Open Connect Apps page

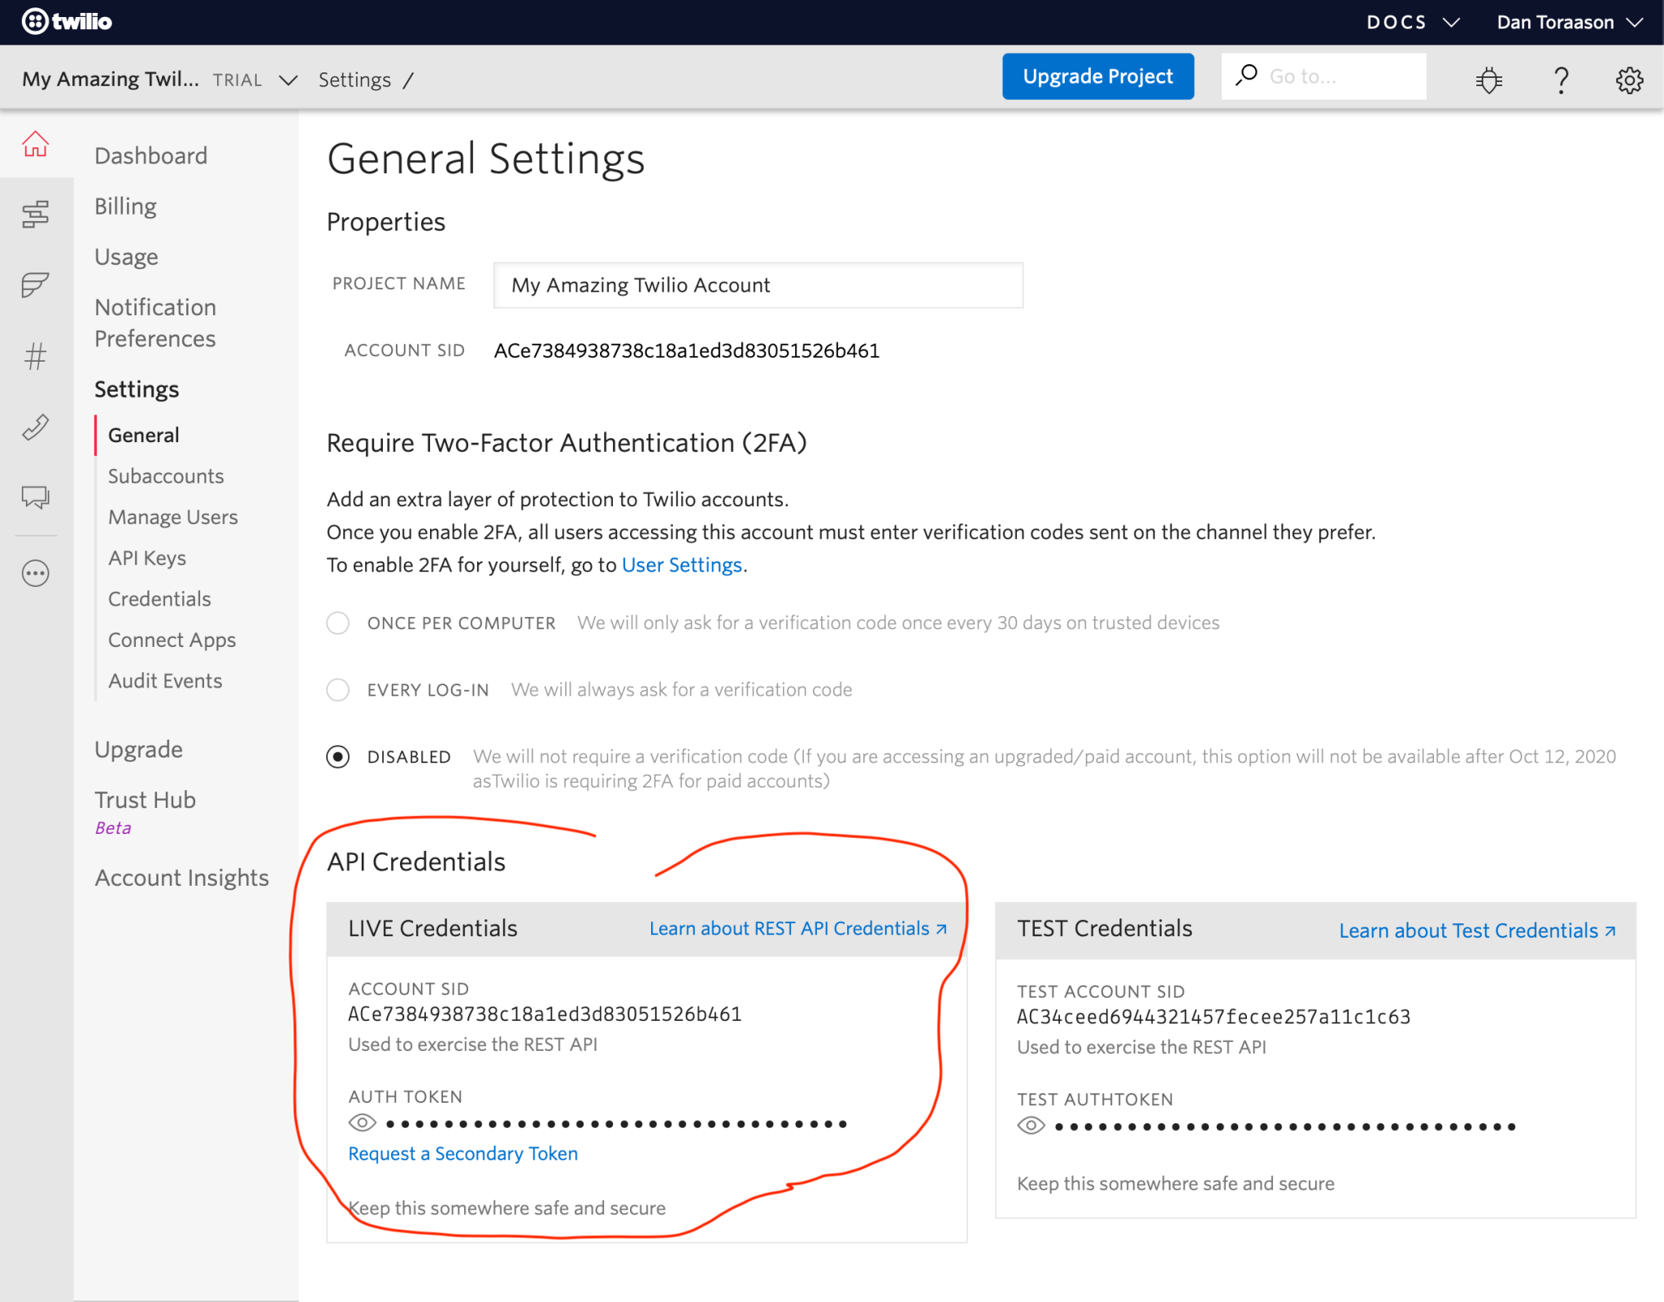[x=172, y=640]
